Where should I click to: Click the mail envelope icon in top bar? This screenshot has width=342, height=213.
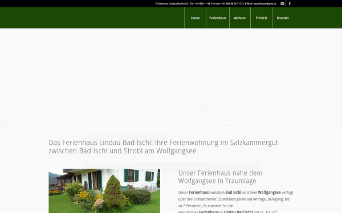tap(282, 3)
